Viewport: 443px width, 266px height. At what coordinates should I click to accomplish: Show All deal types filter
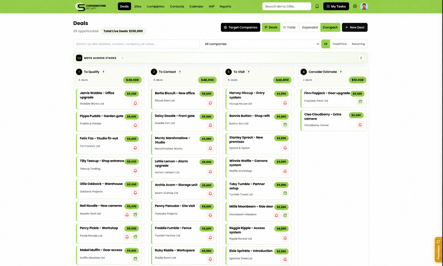(326, 44)
